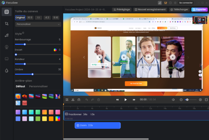
Task: Click the Style info icon
Action: click(x=23, y=33)
